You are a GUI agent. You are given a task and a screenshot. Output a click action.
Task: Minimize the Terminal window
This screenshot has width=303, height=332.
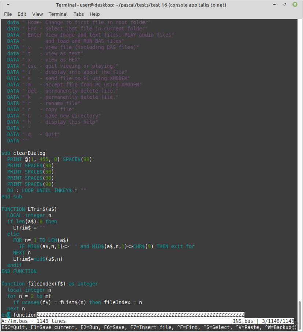tap(274, 5)
